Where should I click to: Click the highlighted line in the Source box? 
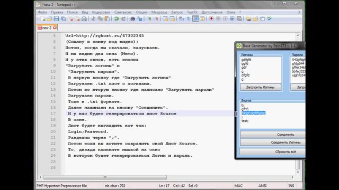point(253,113)
